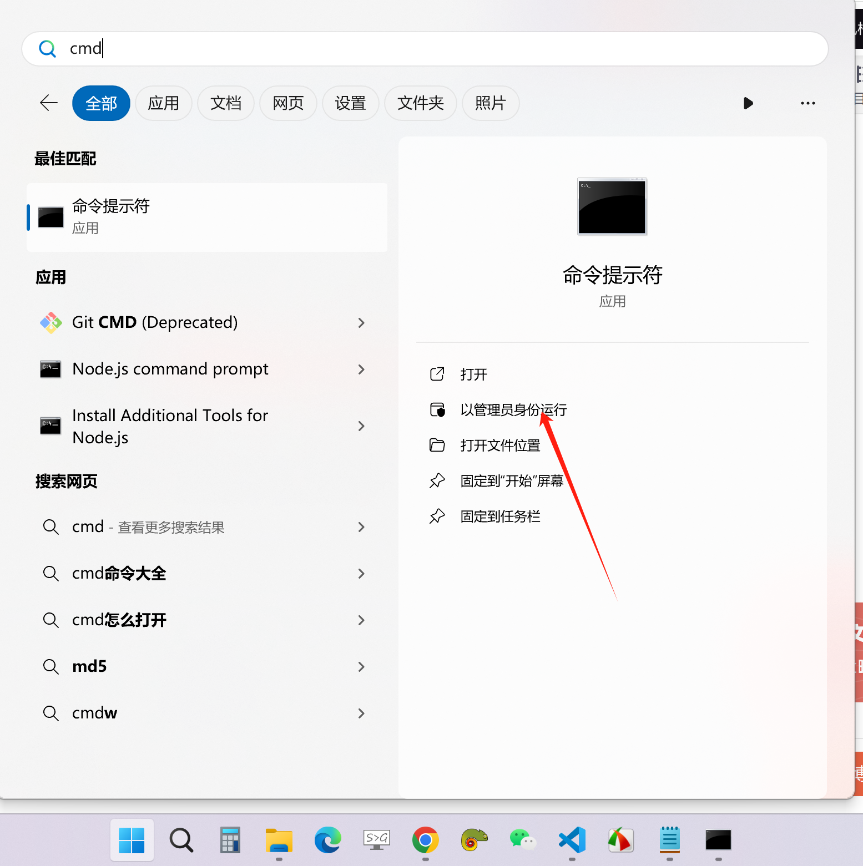Click the large 命令提示符 preview icon

coord(612,206)
